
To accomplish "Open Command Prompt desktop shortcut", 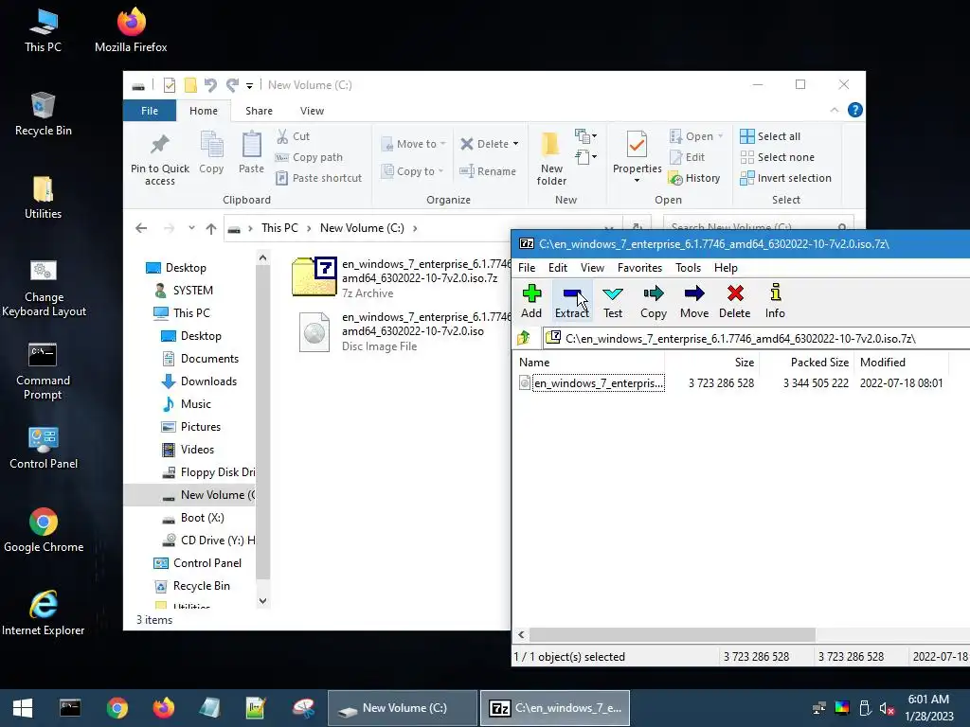I will (x=43, y=371).
